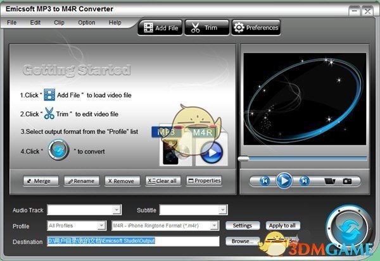Viewport: 380px width, 261px height.
Task: Open the Help menu
Action: [x=115, y=23]
